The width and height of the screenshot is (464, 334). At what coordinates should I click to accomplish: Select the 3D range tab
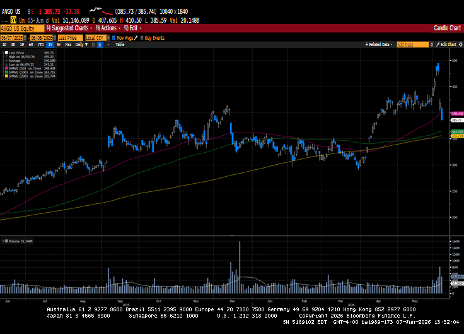coord(13,44)
